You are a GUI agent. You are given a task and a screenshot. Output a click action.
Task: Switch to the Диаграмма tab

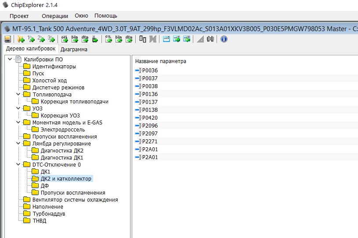pyautogui.click(x=74, y=50)
